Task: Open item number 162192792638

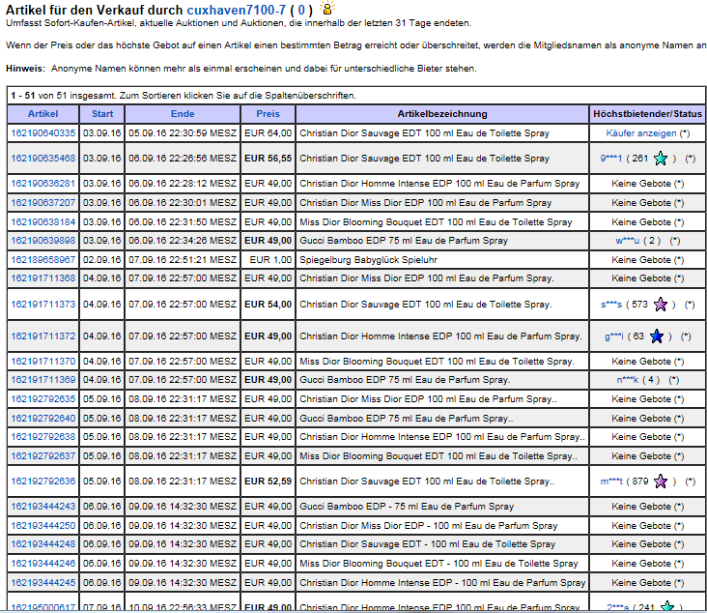Action: (43, 437)
